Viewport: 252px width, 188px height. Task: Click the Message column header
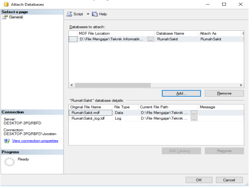pyautogui.click(x=221, y=107)
